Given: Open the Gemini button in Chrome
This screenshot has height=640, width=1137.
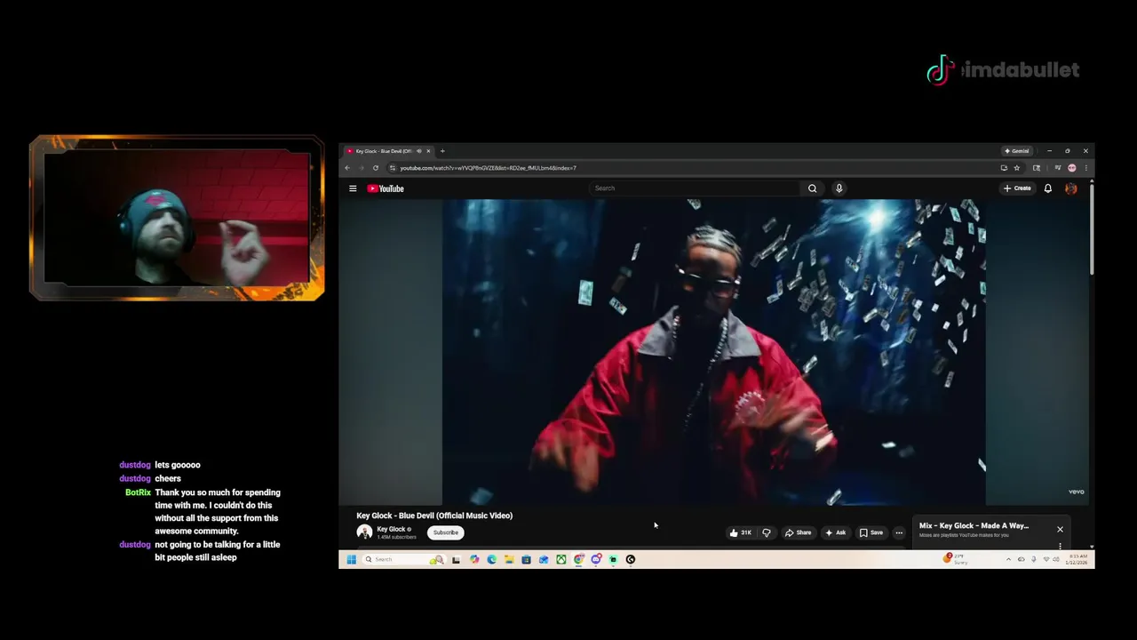Looking at the screenshot, I should [x=1017, y=151].
